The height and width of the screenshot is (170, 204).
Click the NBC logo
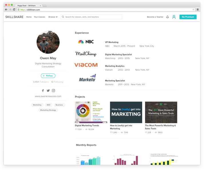click(86, 42)
